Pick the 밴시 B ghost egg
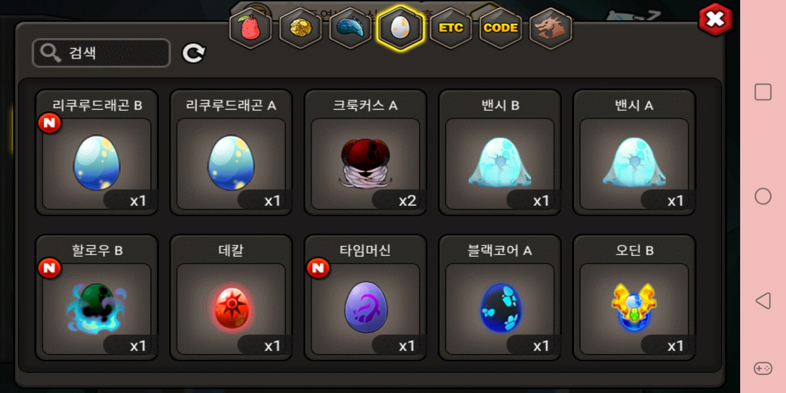Viewport: 786px width, 393px height. tap(500, 152)
